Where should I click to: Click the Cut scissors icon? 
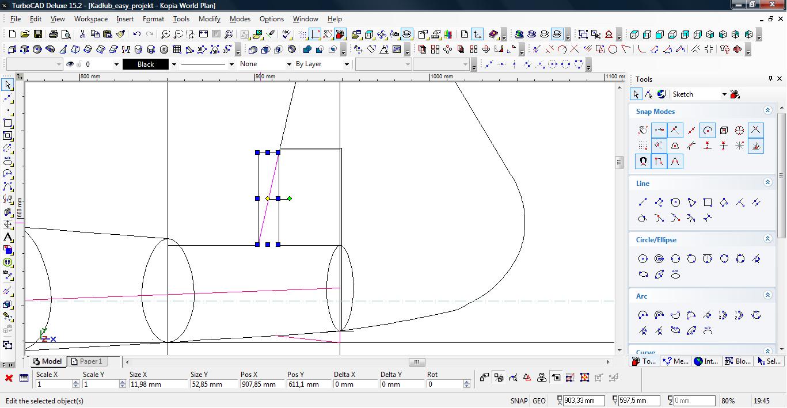[x=82, y=35]
